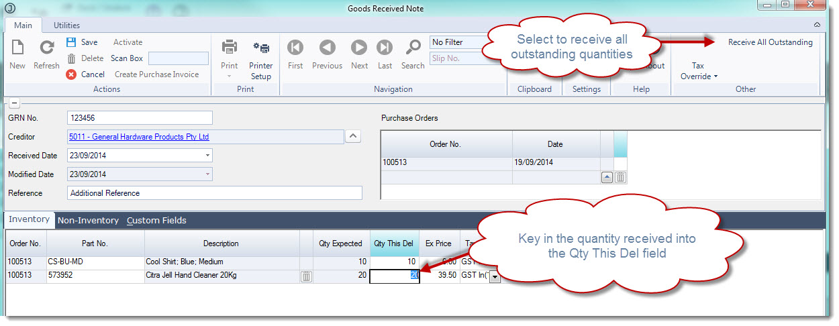The height and width of the screenshot is (326, 839).
Task: Collapse the creditor details with chevron button
Action: (353, 136)
